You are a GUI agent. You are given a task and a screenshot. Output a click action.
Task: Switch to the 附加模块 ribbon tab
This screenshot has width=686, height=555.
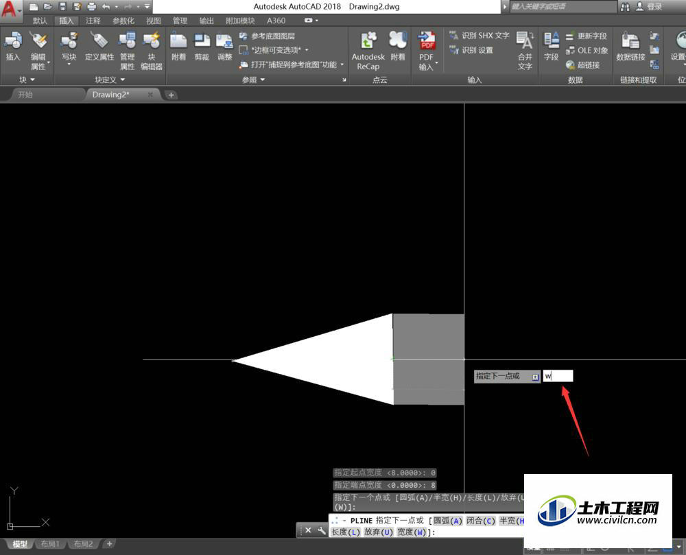pyautogui.click(x=240, y=21)
